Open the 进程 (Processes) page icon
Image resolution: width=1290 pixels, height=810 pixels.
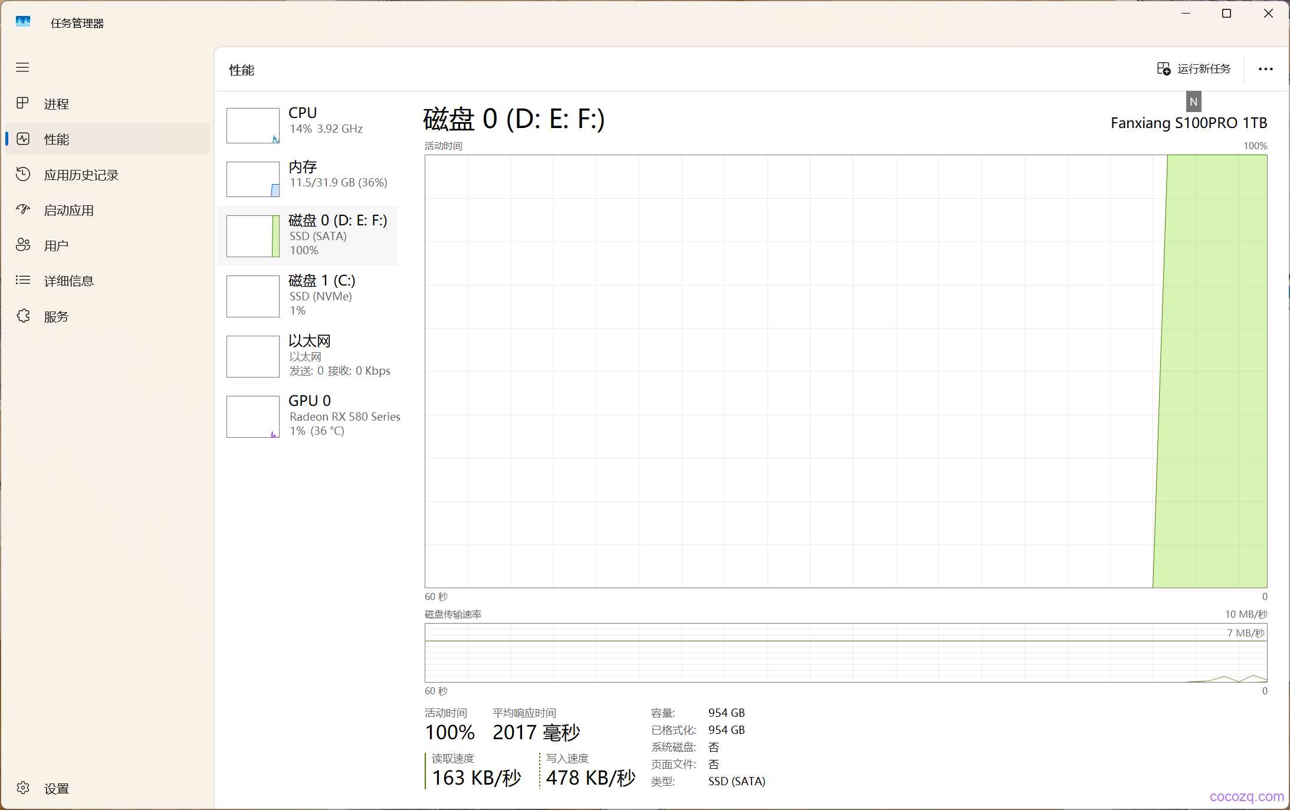[x=22, y=103]
